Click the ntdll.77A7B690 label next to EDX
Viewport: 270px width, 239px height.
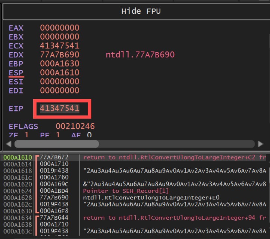point(140,55)
